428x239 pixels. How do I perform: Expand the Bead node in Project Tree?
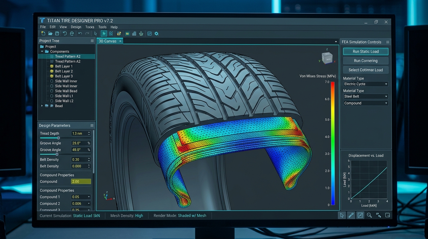[x=42, y=106]
